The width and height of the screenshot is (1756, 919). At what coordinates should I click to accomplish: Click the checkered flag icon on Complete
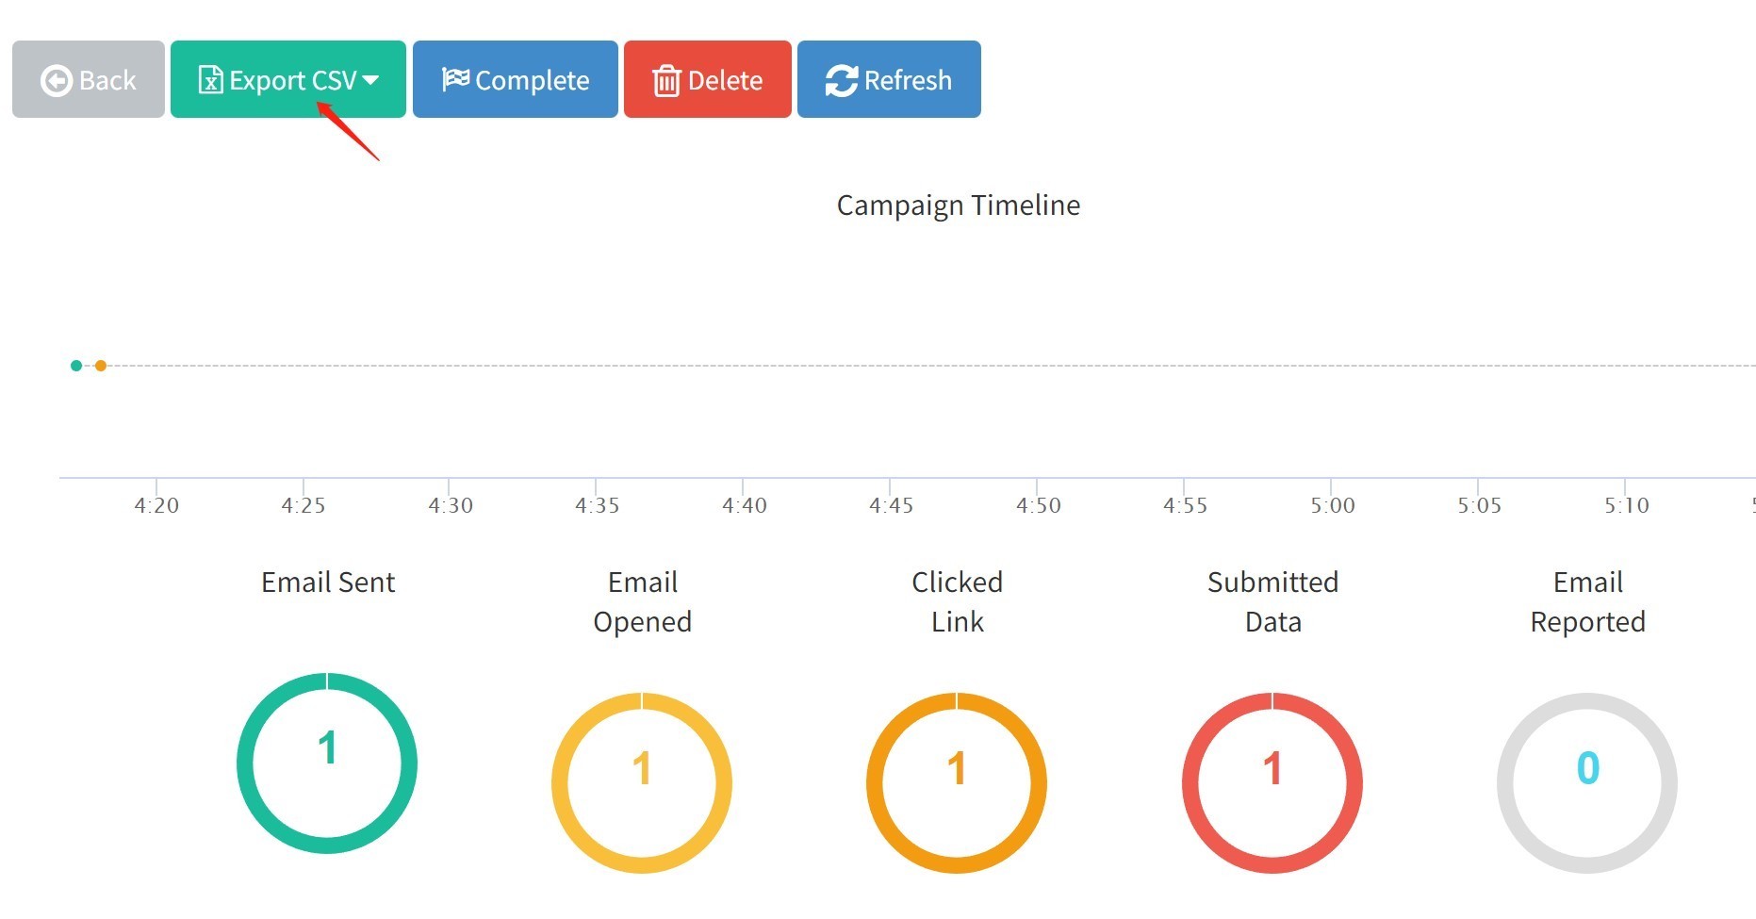[455, 79]
